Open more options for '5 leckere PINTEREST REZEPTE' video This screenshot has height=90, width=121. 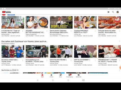tap(95, 31)
